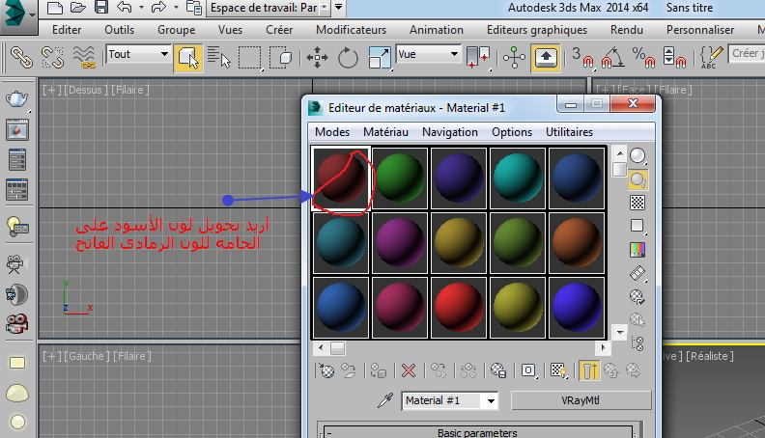Viewport: 765px width, 438px height.
Task: Toggle the Keyboard Shortcut Override icon
Action: pyautogui.click(x=546, y=58)
